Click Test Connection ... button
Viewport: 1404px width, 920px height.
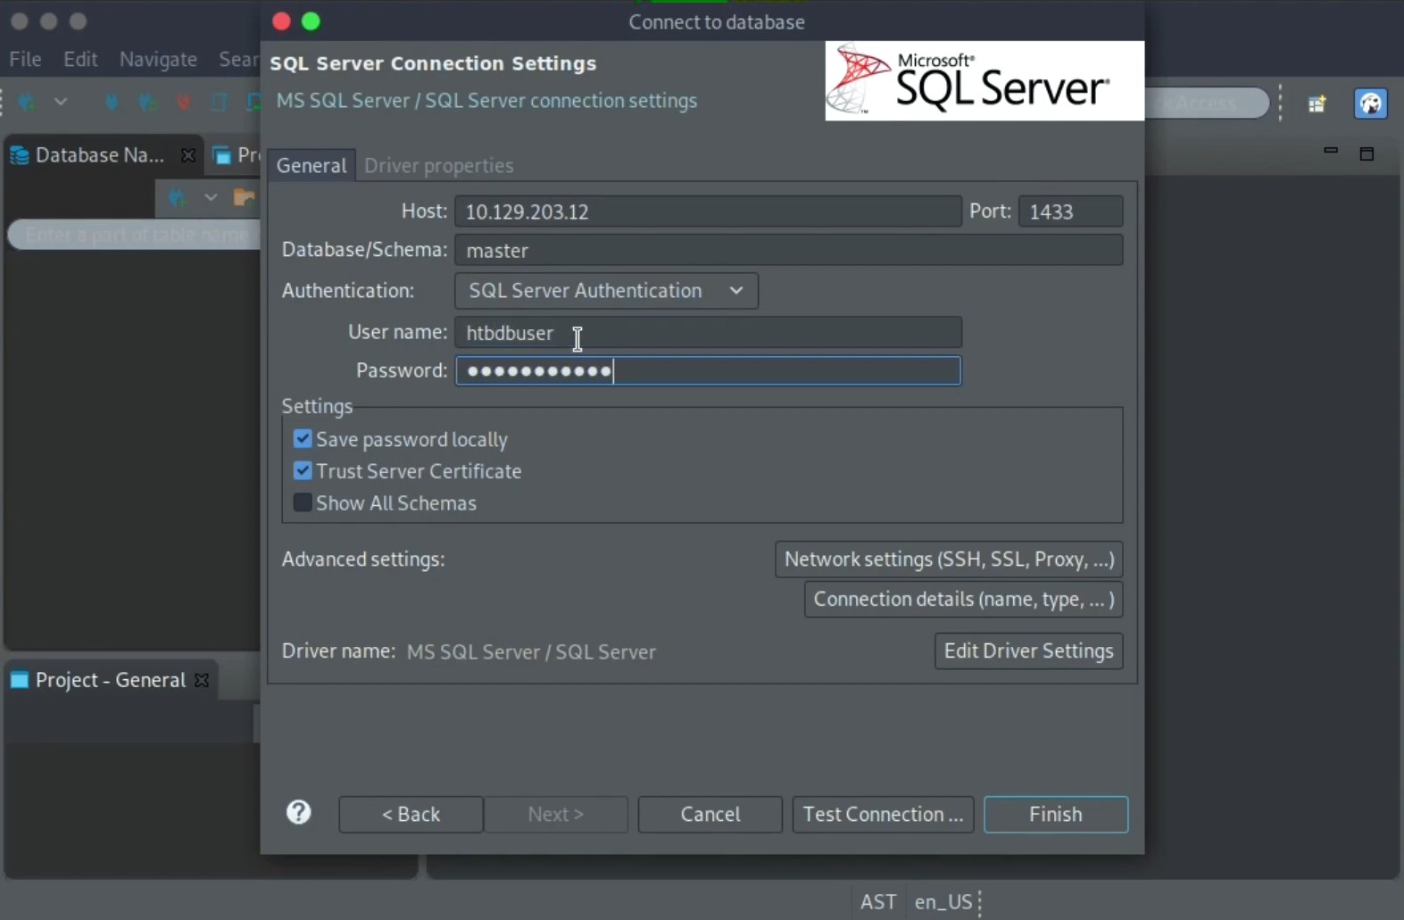point(883,815)
